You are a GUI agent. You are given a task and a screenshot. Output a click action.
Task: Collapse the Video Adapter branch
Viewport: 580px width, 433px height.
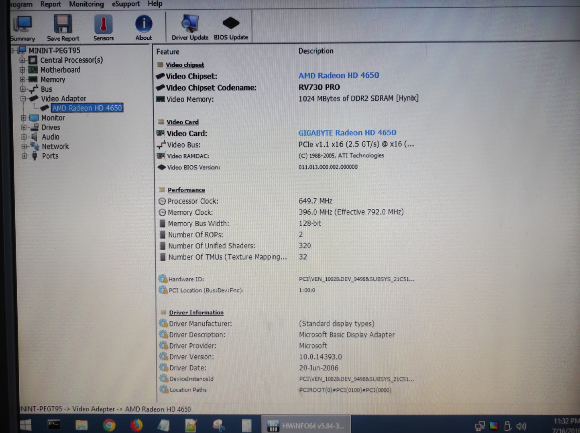[23, 99]
